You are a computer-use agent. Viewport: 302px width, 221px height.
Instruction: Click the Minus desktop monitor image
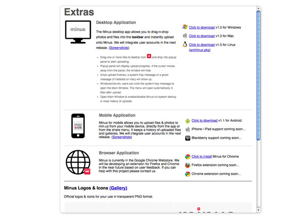tap(78, 32)
